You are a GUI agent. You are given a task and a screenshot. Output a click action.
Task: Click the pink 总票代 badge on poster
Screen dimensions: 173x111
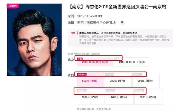13,6
